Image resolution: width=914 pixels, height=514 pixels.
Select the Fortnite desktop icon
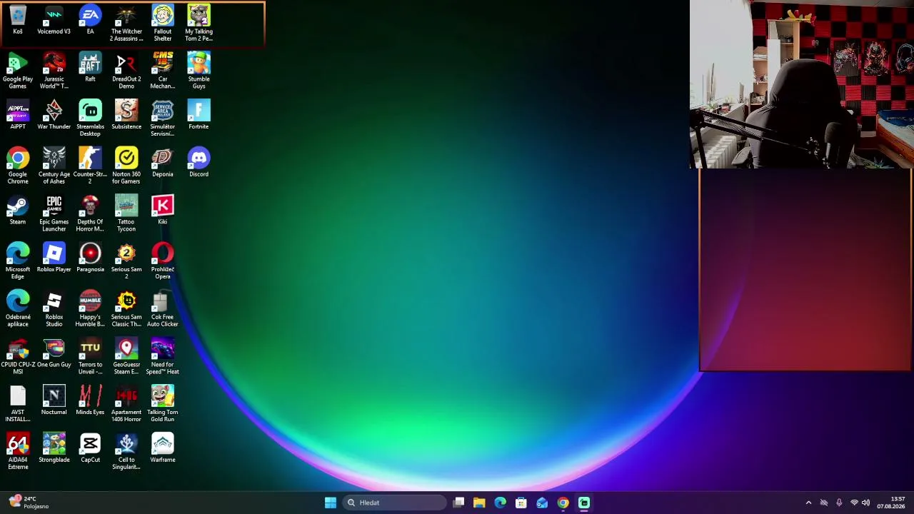[x=199, y=116]
